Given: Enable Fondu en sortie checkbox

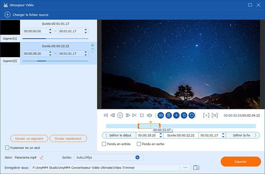Looking at the screenshot, I should [x=139, y=144].
